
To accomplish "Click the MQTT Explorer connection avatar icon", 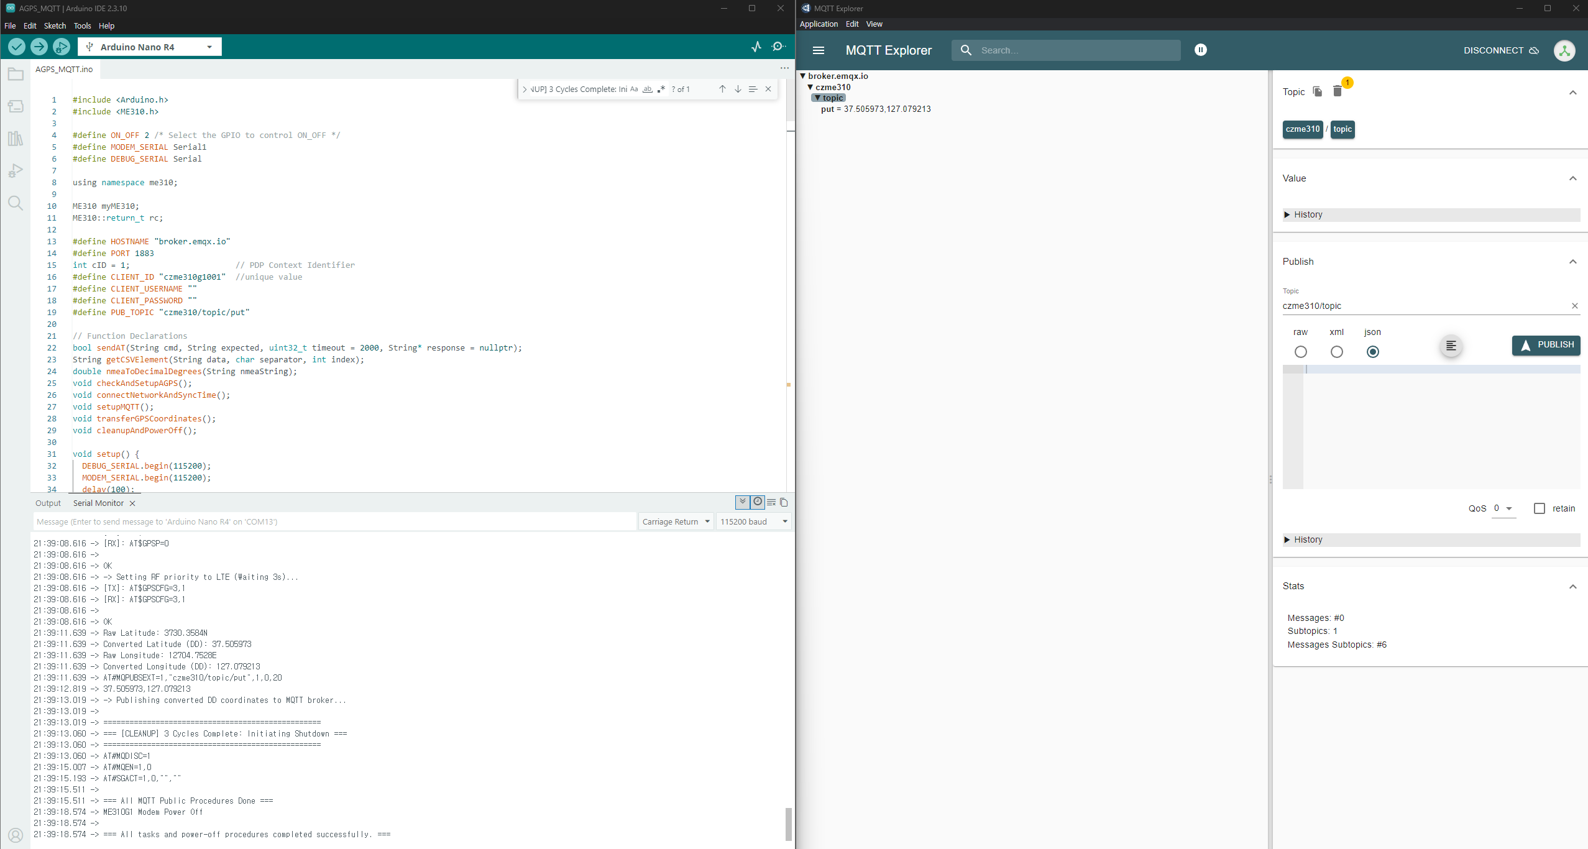I will (1564, 50).
